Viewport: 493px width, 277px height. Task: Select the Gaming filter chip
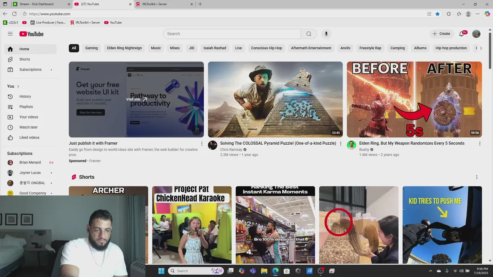[92, 48]
